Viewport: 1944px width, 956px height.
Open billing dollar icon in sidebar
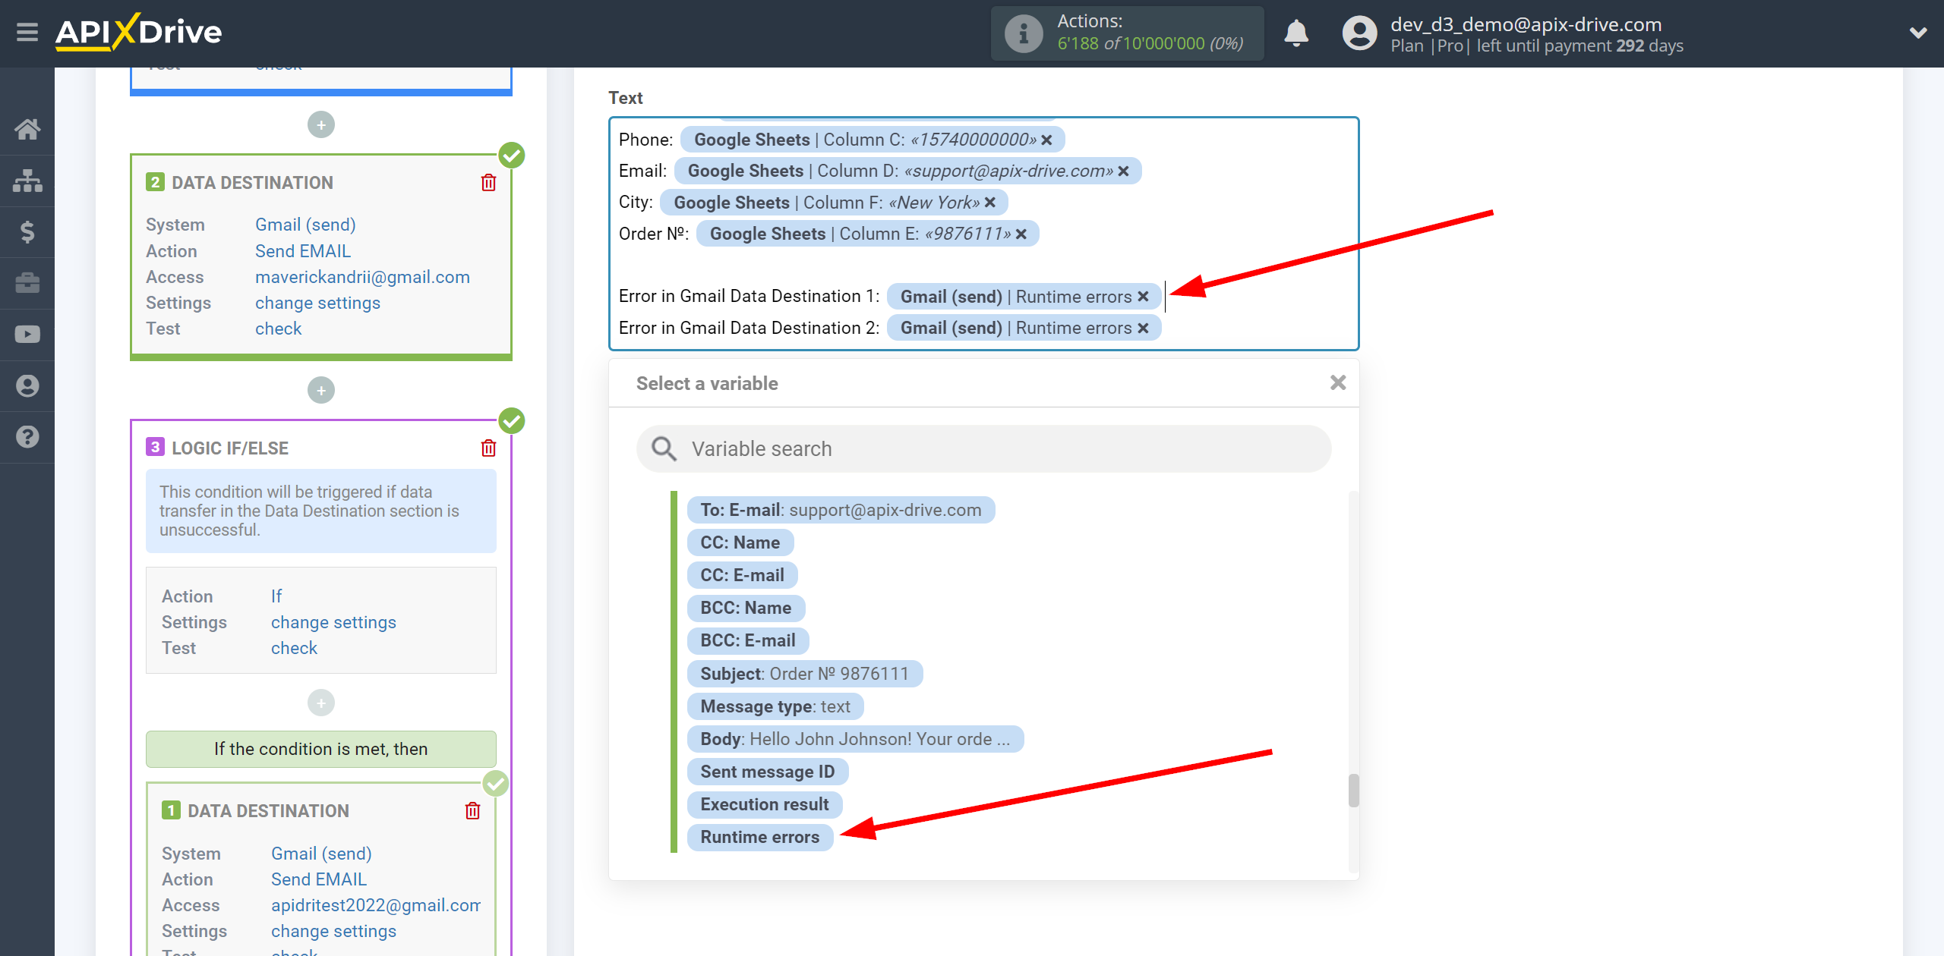[27, 231]
